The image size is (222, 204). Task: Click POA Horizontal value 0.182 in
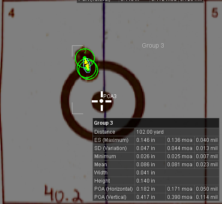(x=146, y=189)
